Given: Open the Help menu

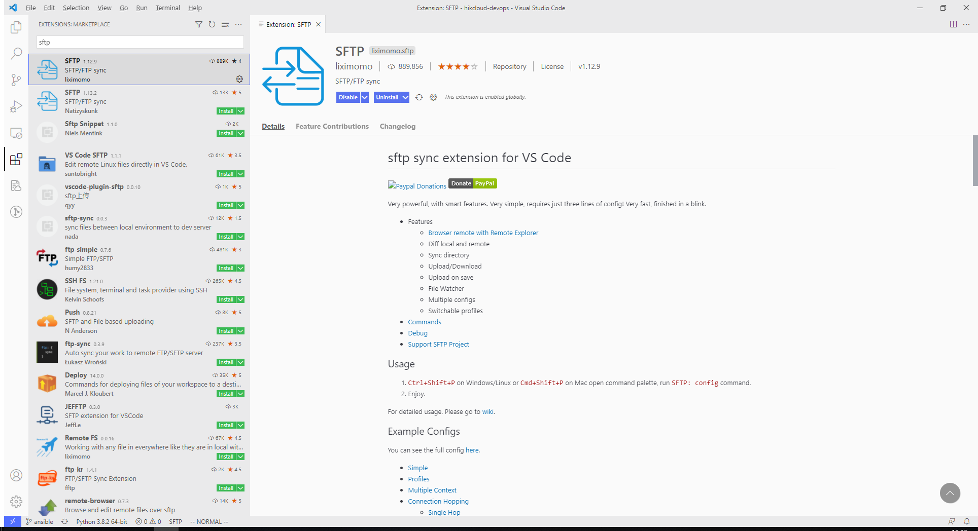Looking at the screenshot, I should tap(195, 8).
